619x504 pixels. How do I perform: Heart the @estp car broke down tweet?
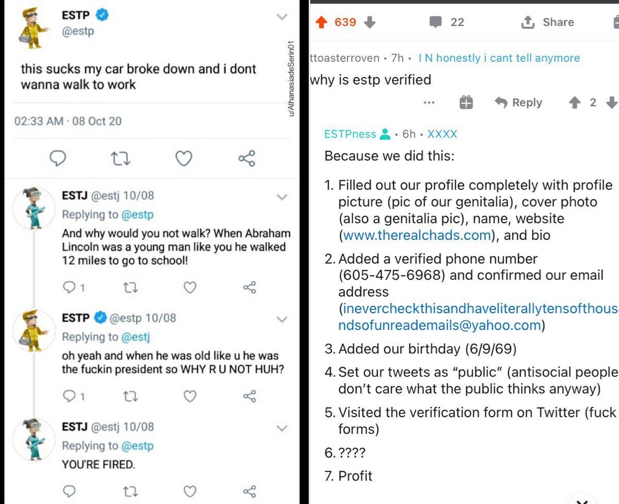tap(185, 159)
